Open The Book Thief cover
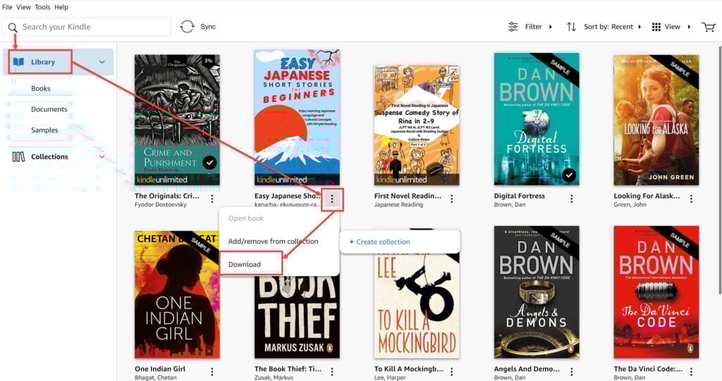The height and width of the screenshot is (381, 722). pos(297,318)
